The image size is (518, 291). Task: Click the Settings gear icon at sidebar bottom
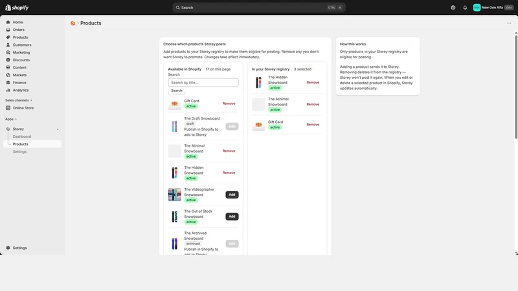click(8, 248)
